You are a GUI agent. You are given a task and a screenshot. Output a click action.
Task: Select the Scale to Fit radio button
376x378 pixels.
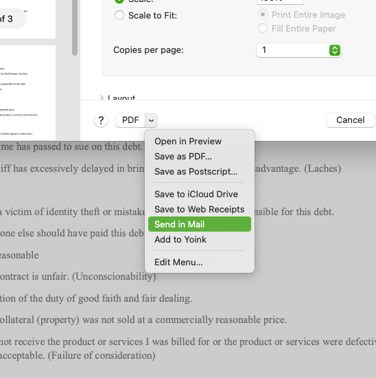click(x=119, y=15)
